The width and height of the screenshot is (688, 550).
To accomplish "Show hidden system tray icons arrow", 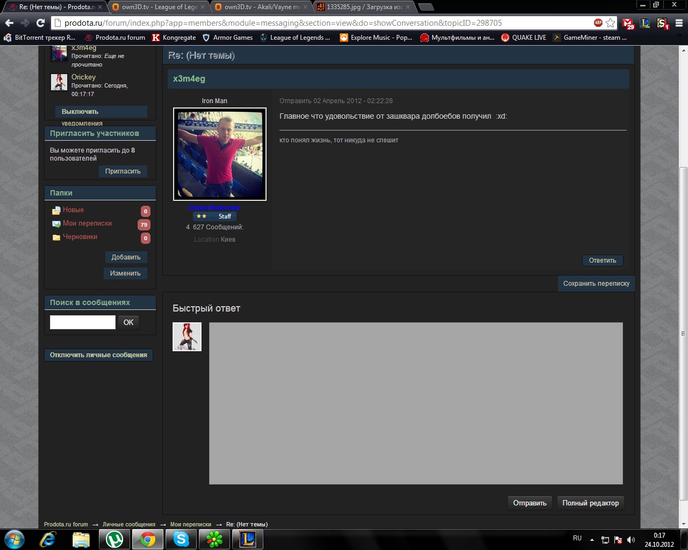I will point(592,539).
